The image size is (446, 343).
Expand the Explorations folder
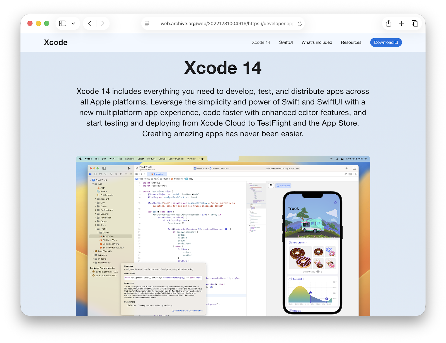coord(96,210)
